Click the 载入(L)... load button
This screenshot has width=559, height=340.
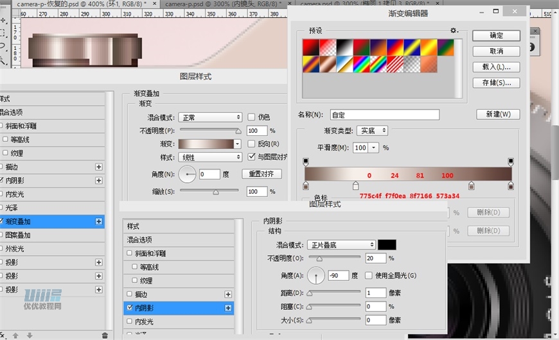[x=496, y=67]
